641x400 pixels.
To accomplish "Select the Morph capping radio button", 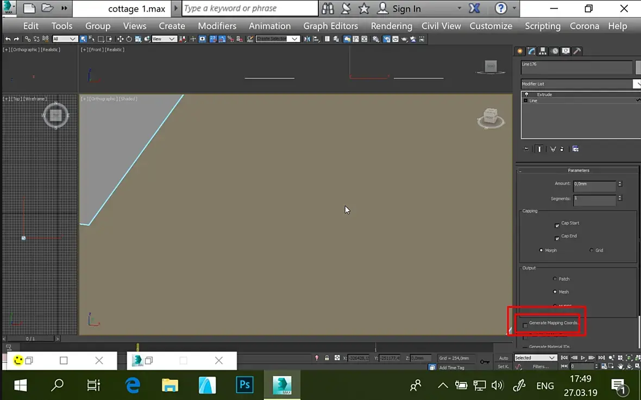I will pos(541,250).
